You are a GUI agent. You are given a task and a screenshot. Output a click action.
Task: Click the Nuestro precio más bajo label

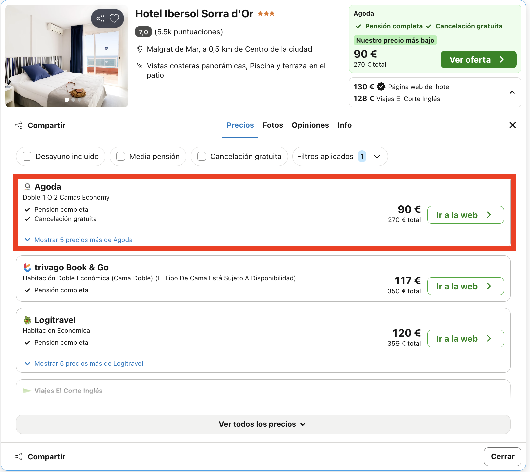click(x=395, y=40)
